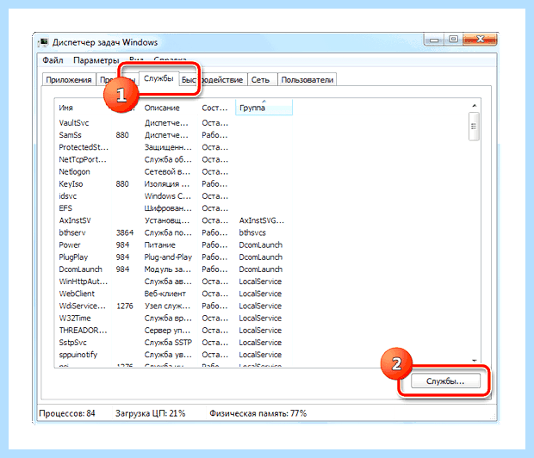
Task: Click the Сетевой в... description cell
Action: click(x=167, y=171)
